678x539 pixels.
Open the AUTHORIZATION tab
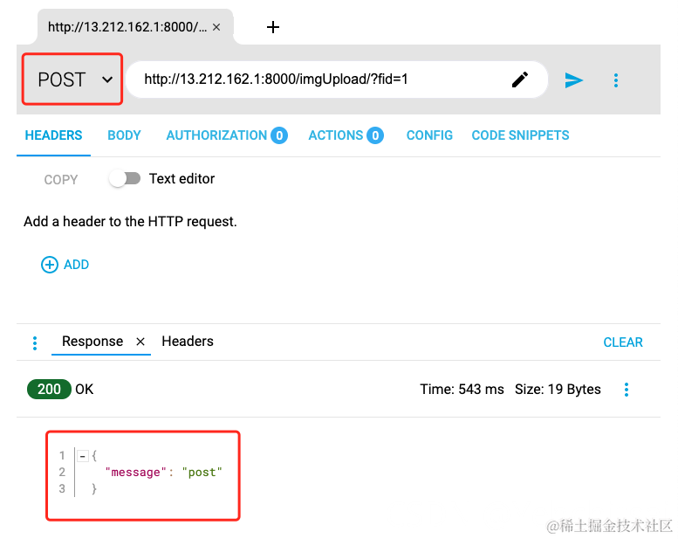pyautogui.click(x=227, y=135)
